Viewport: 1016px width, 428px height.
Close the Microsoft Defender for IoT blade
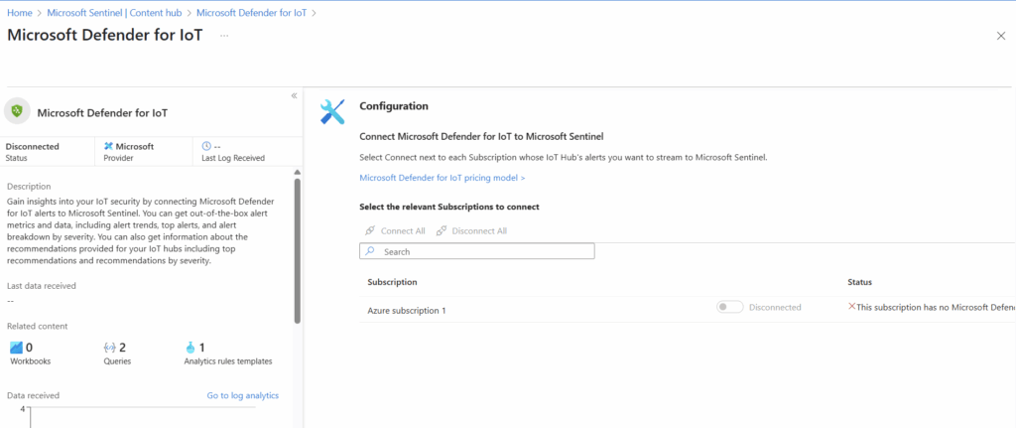tap(1000, 36)
